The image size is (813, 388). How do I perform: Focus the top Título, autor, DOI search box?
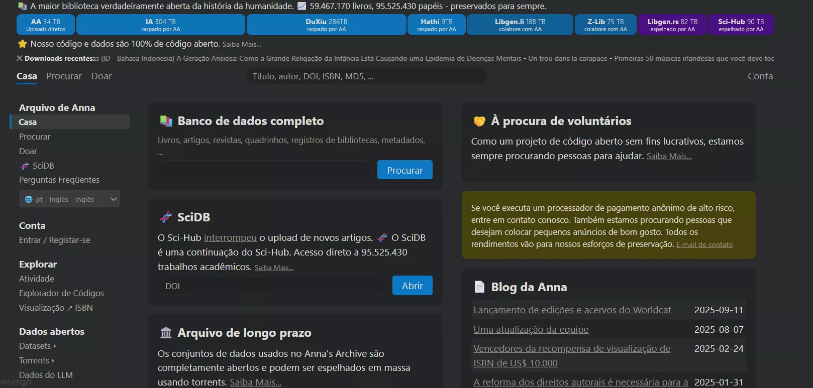click(367, 76)
